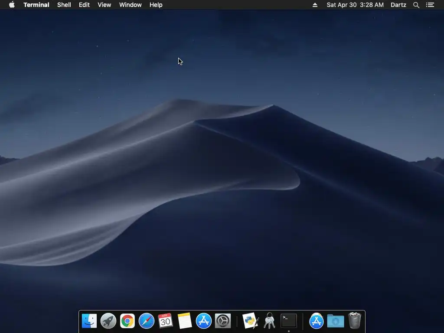444x333 pixels.
Task: Open Notification Center list icon
Action: [430, 5]
